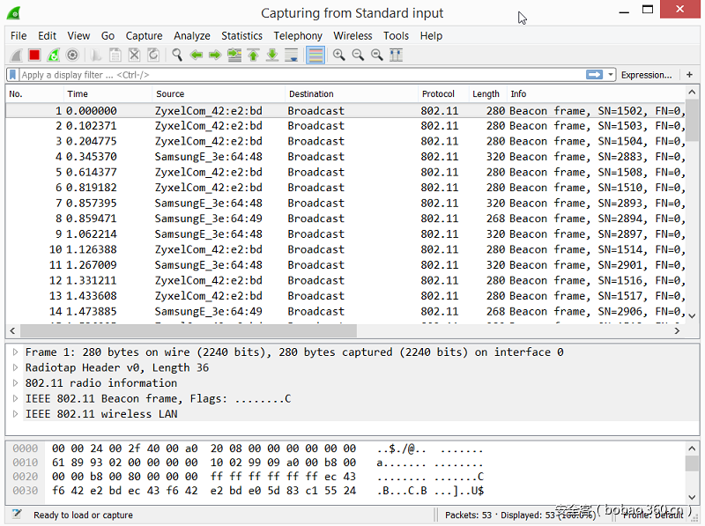Screen dimensions: 705x526
Task: Expand the Frame 1 details row
Action: tap(16, 352)
